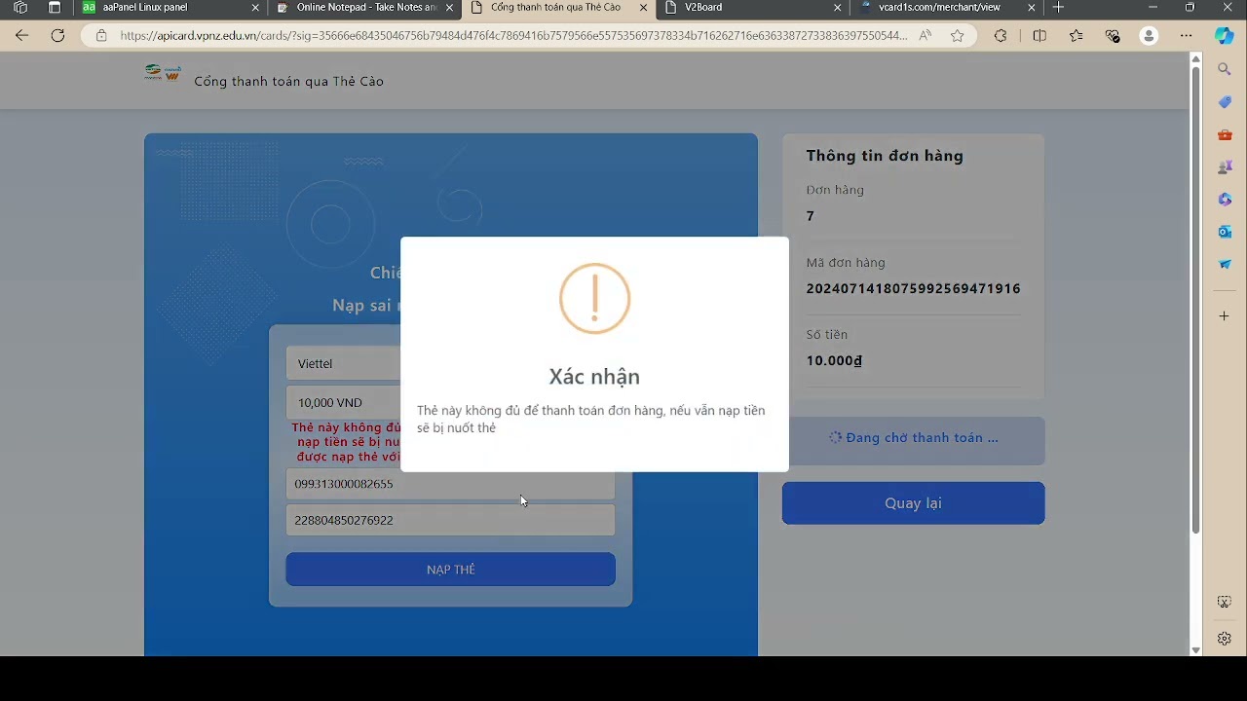Open the sidebar screenshot icon near bottom
Screen dimensions: 1247x701
[x=1225, y=603]
